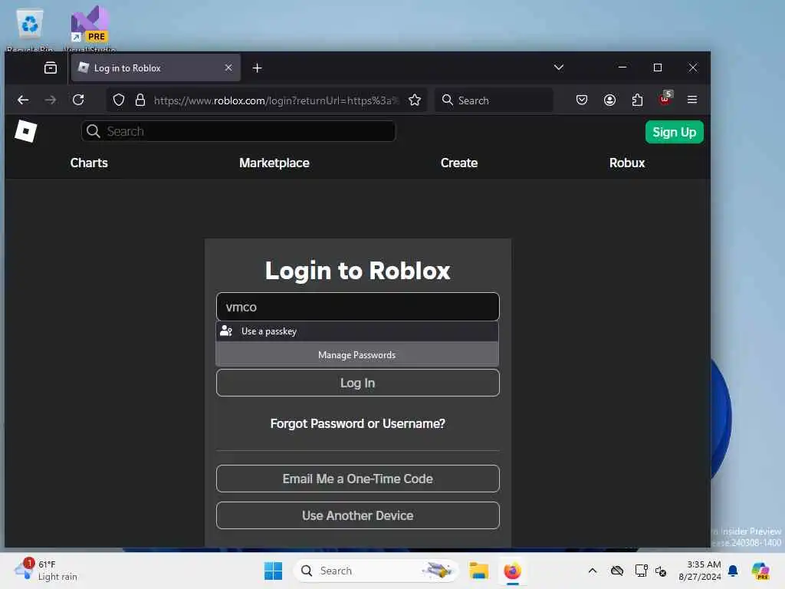
Task: Open the clock showing 3:35 AM
Action: click(700, 571)
